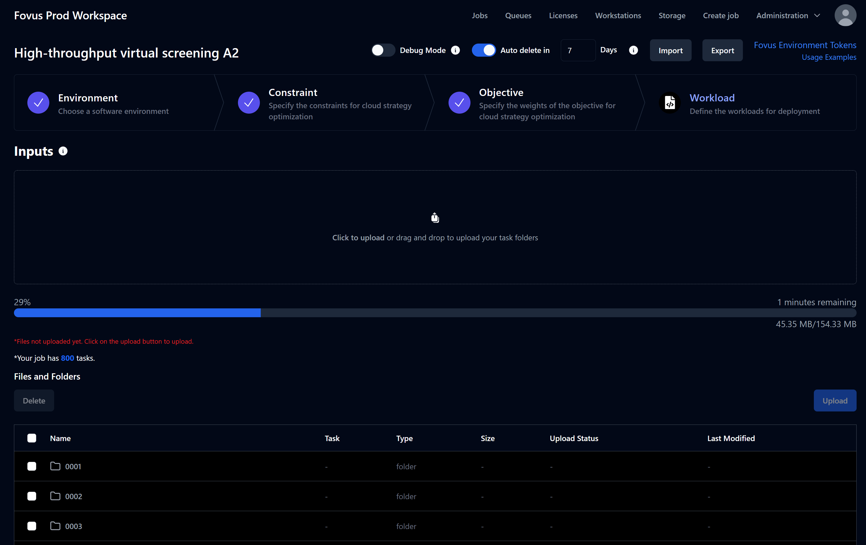Click the Objective step checkmark icon
866x545 pixels.
tap(459, 103)
